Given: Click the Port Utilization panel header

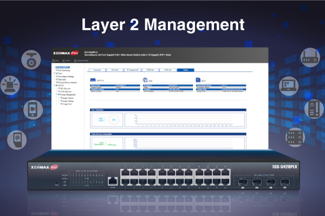Looking at the screenshot, I should pos(168,110).
